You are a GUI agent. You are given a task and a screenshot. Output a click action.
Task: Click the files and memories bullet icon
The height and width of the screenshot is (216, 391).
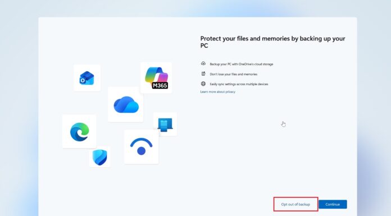[203, 73]
